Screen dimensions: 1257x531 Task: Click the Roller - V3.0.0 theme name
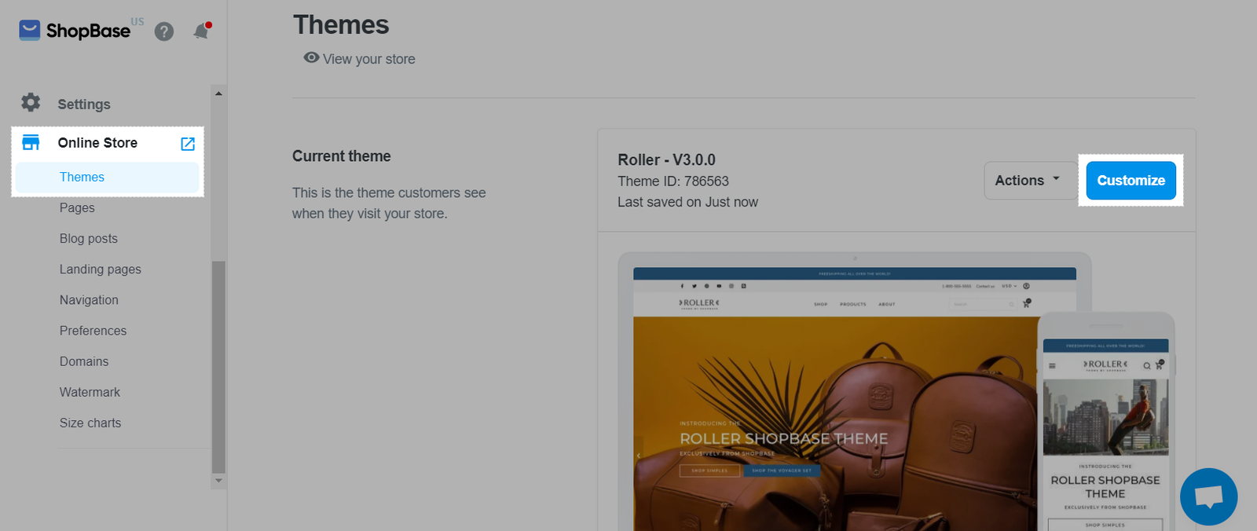click(666, 159)
